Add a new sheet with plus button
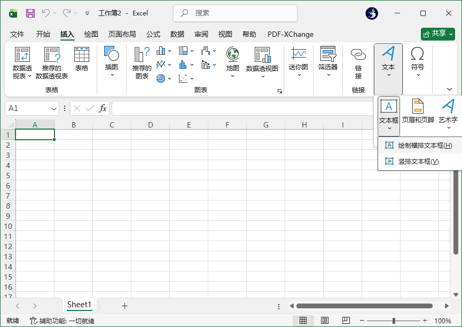The image size is (462, 327). [124, 306]
